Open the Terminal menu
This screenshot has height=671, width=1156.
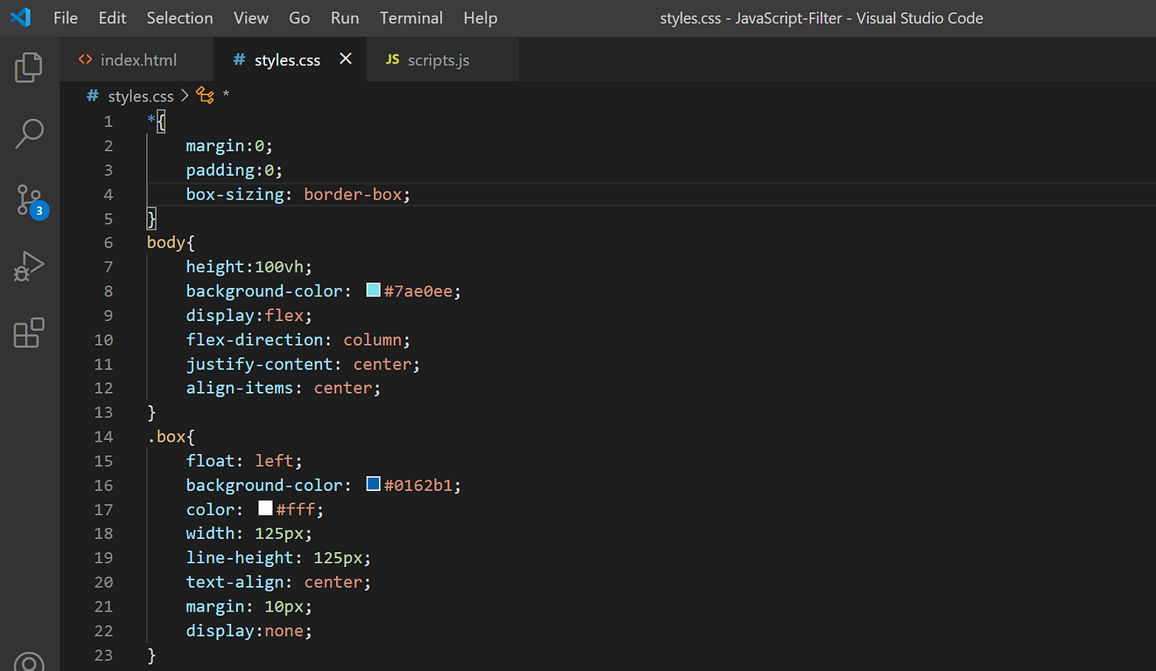point(411,18)
